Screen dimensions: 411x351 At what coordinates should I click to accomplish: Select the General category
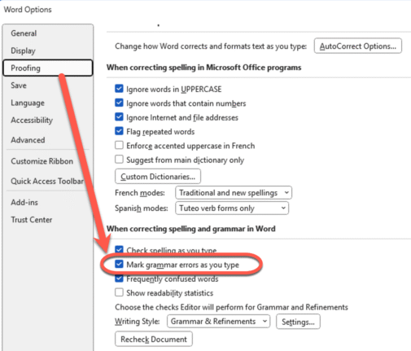point(24,33)
